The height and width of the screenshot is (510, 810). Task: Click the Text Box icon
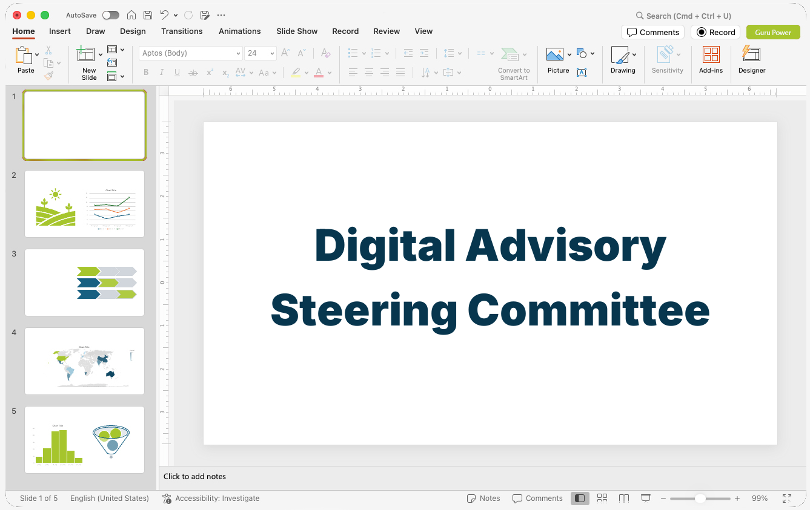(582, 73)
